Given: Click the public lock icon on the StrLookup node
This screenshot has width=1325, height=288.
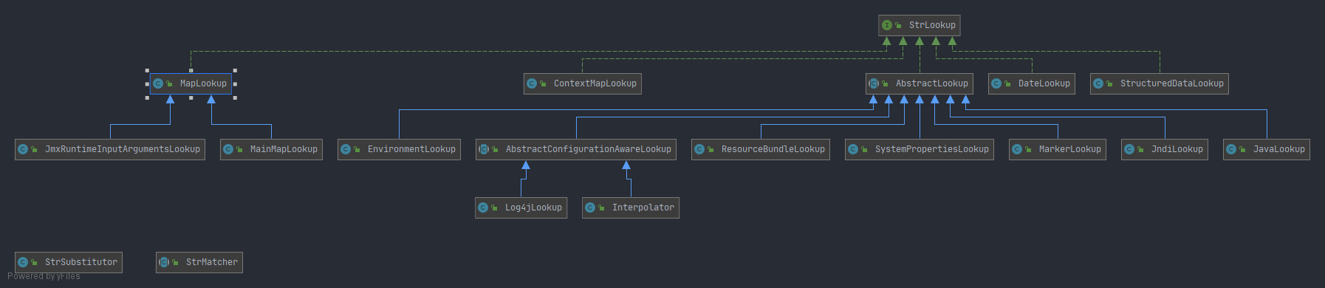Looking at the screenshot, I should point(898,25).
